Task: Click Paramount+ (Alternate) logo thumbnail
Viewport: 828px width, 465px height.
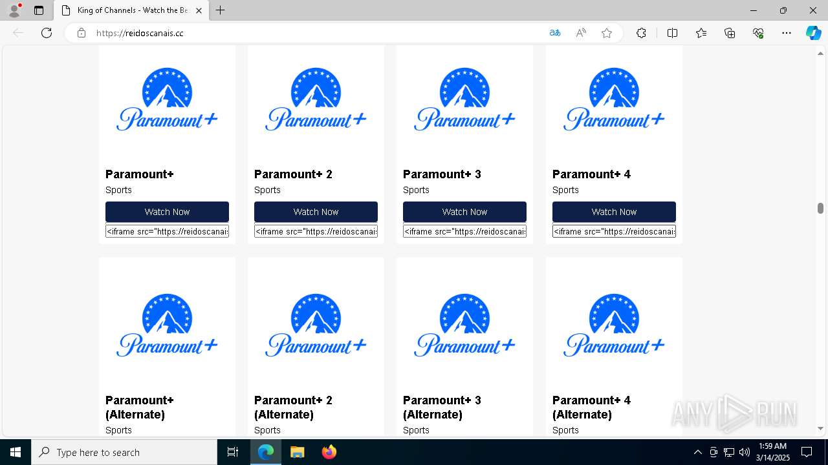Action: tap(167, 325)
